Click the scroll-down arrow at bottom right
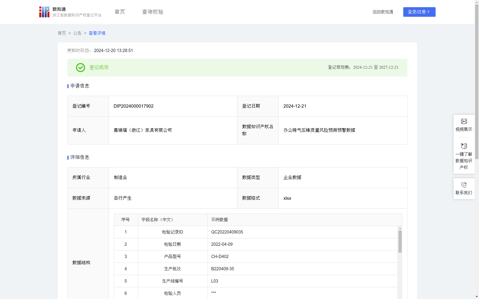 tap(476, 295)
